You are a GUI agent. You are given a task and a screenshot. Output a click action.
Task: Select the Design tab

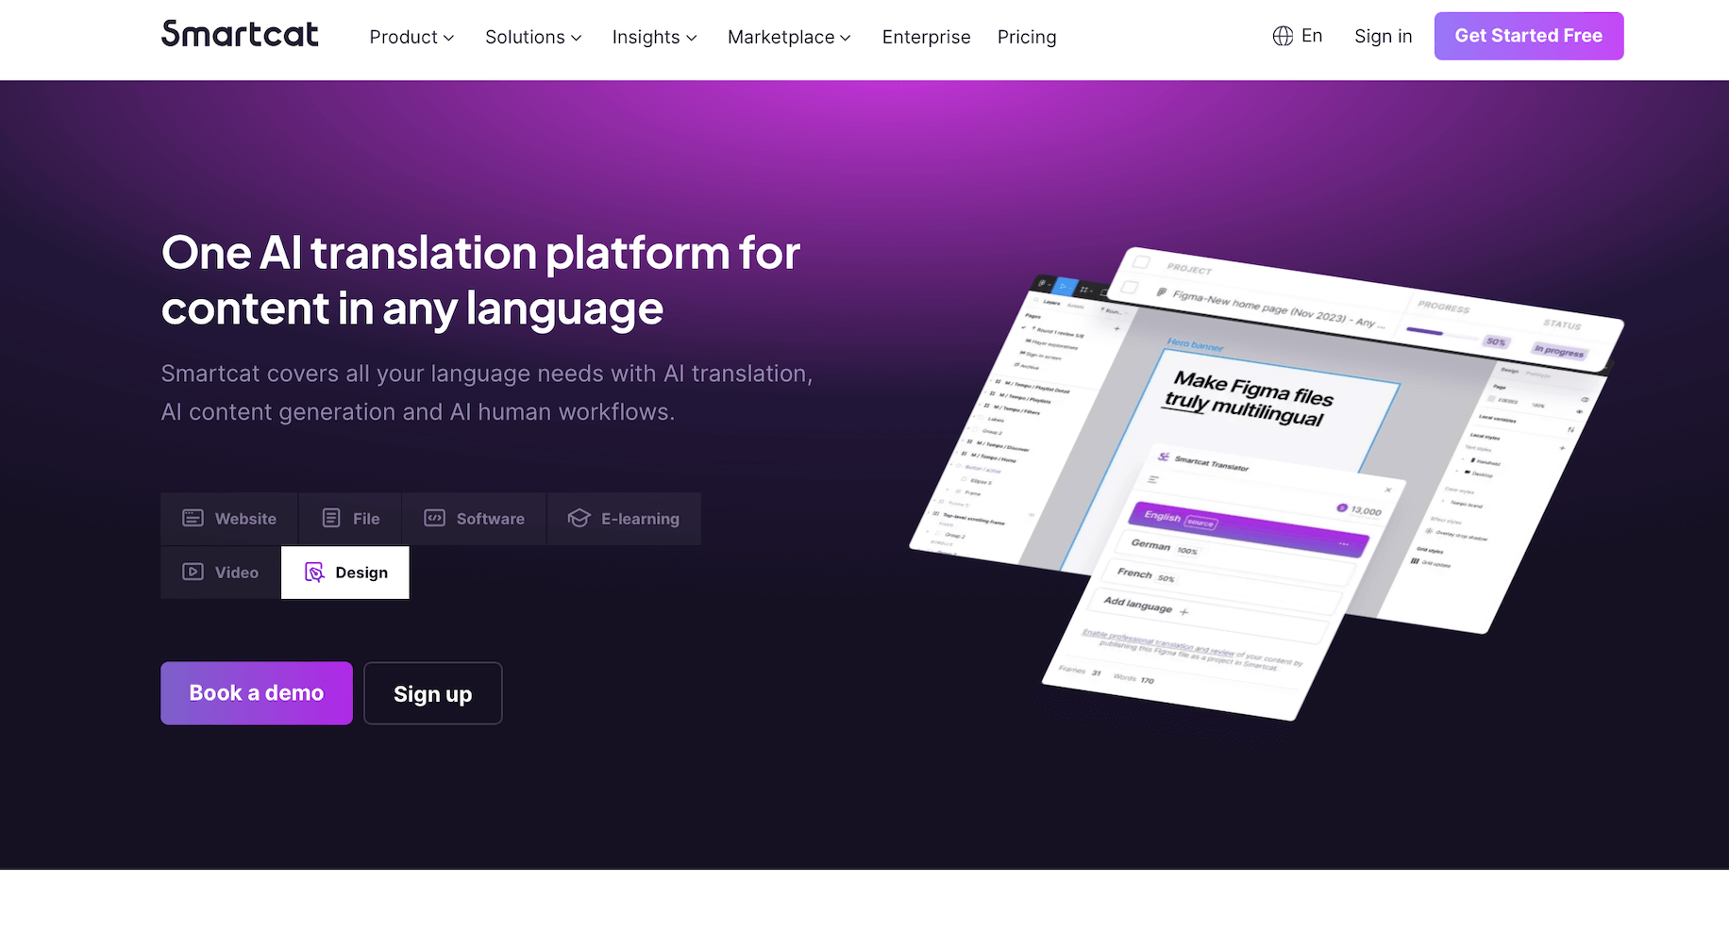coord(345,573)
